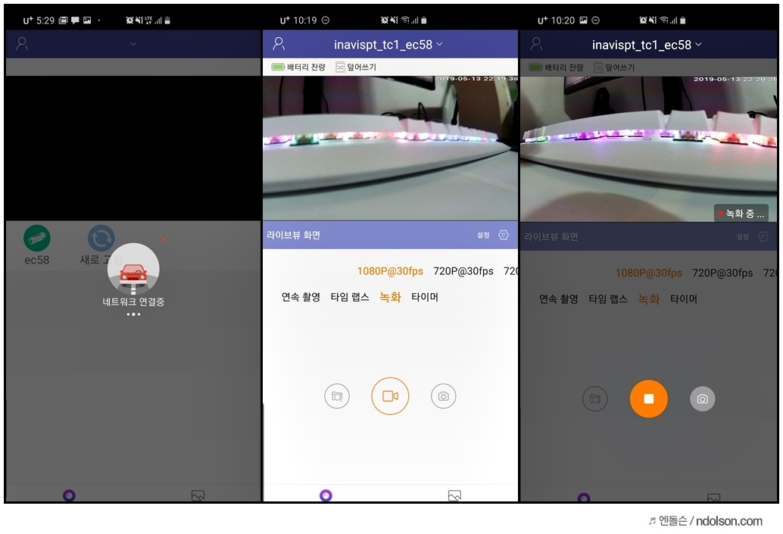Choose 720P@30fps resolution in middle screen
Viewport: 783px width, 534px height.
463,271
